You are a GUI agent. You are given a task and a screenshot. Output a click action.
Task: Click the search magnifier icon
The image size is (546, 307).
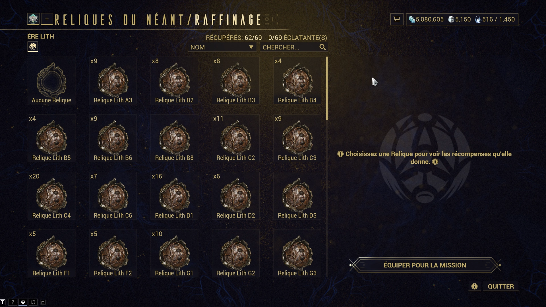coord(322,47)
